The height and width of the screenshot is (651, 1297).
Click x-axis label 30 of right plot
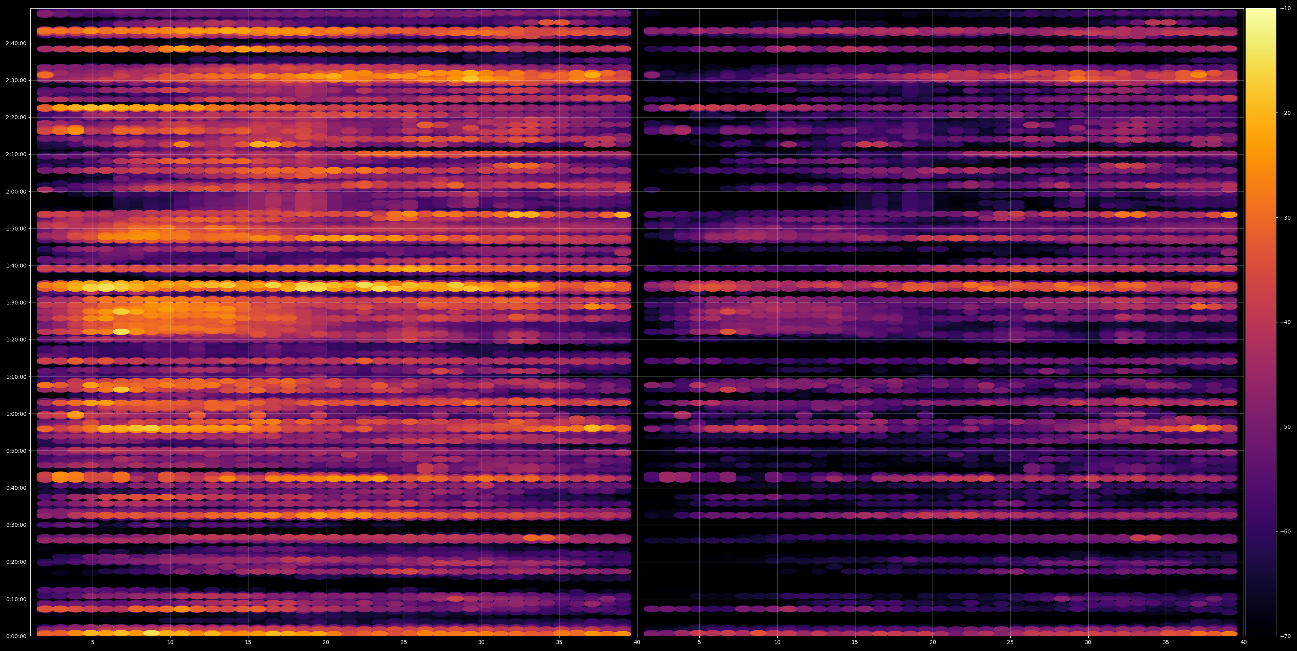pos(1088,642)
